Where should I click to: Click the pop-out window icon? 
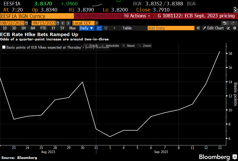tap(235, 10)
